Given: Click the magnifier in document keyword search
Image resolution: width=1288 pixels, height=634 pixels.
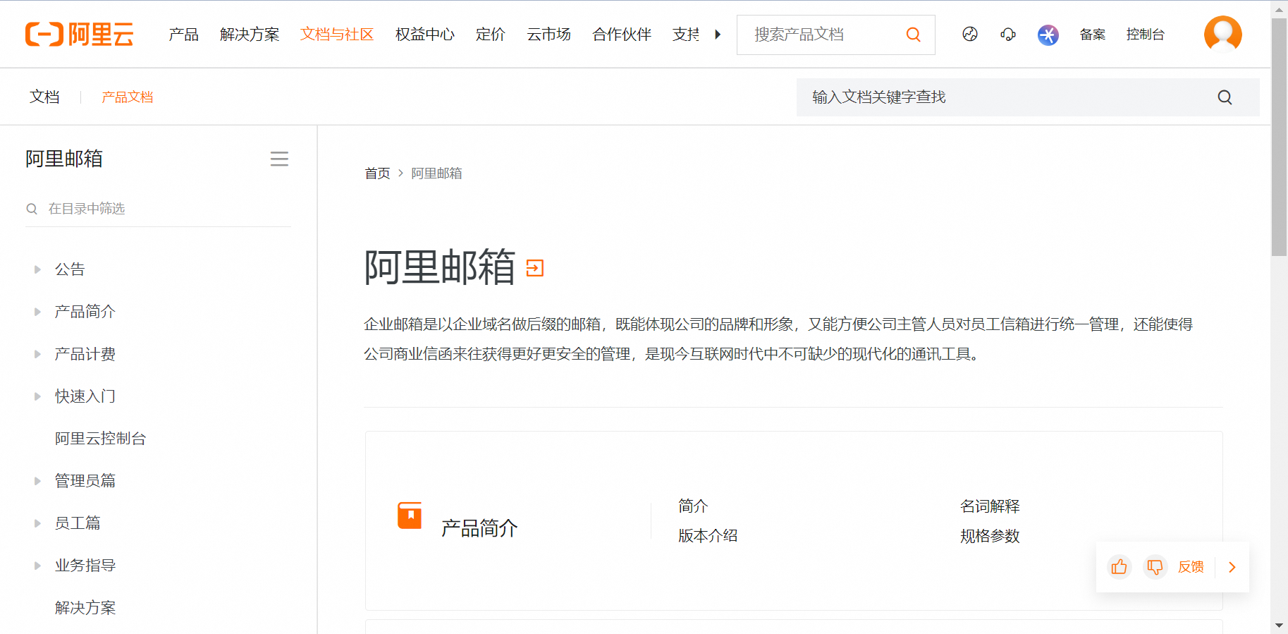Looking at the screenshot, I should (1225, 97).
